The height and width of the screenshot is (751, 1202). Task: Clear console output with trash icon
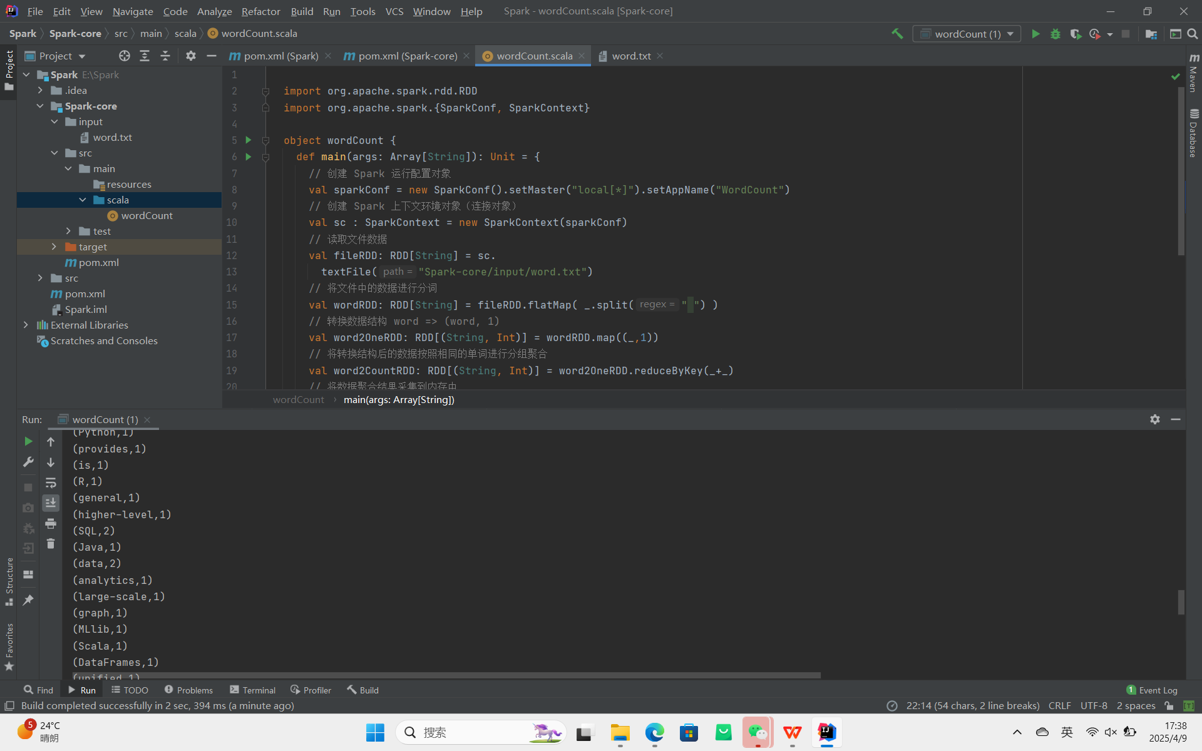tap(51, 544)
